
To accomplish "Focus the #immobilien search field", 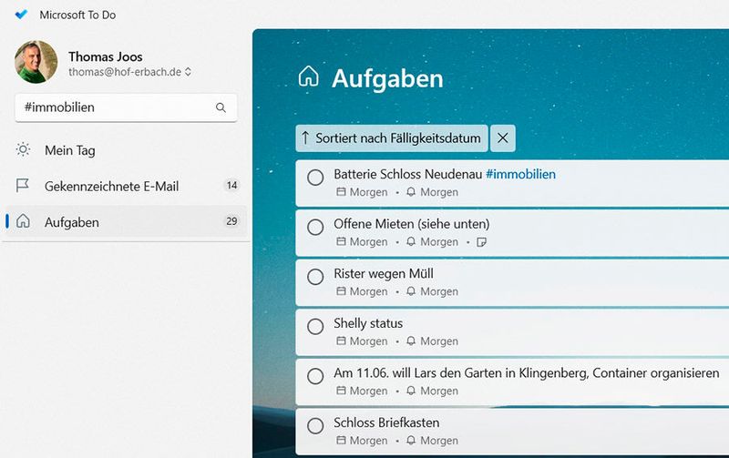I will tap(126, 107).
